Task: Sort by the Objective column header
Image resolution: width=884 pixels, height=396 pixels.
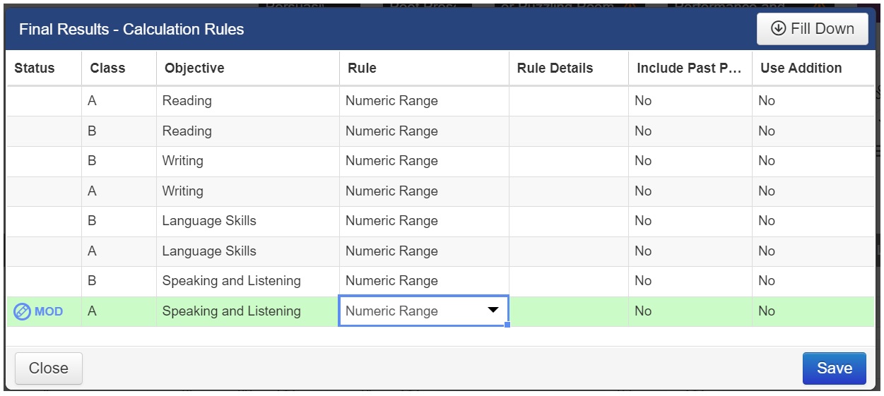Action: (x=194, y=68)
